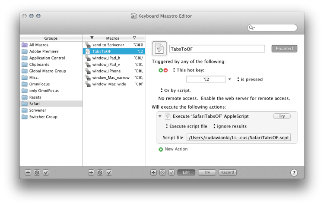The image size is (324, 206).
Task: Select the All Macros group
Action: (51, 45)
